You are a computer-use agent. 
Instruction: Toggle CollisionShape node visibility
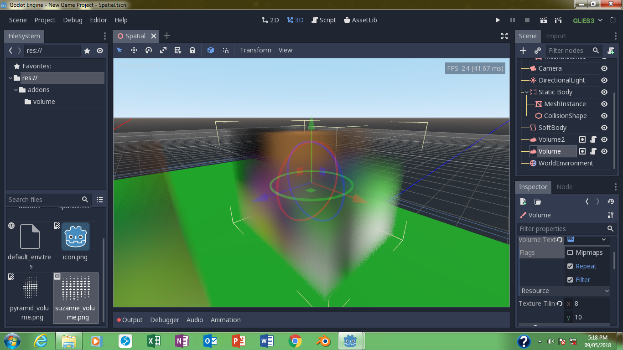(604, 116)
